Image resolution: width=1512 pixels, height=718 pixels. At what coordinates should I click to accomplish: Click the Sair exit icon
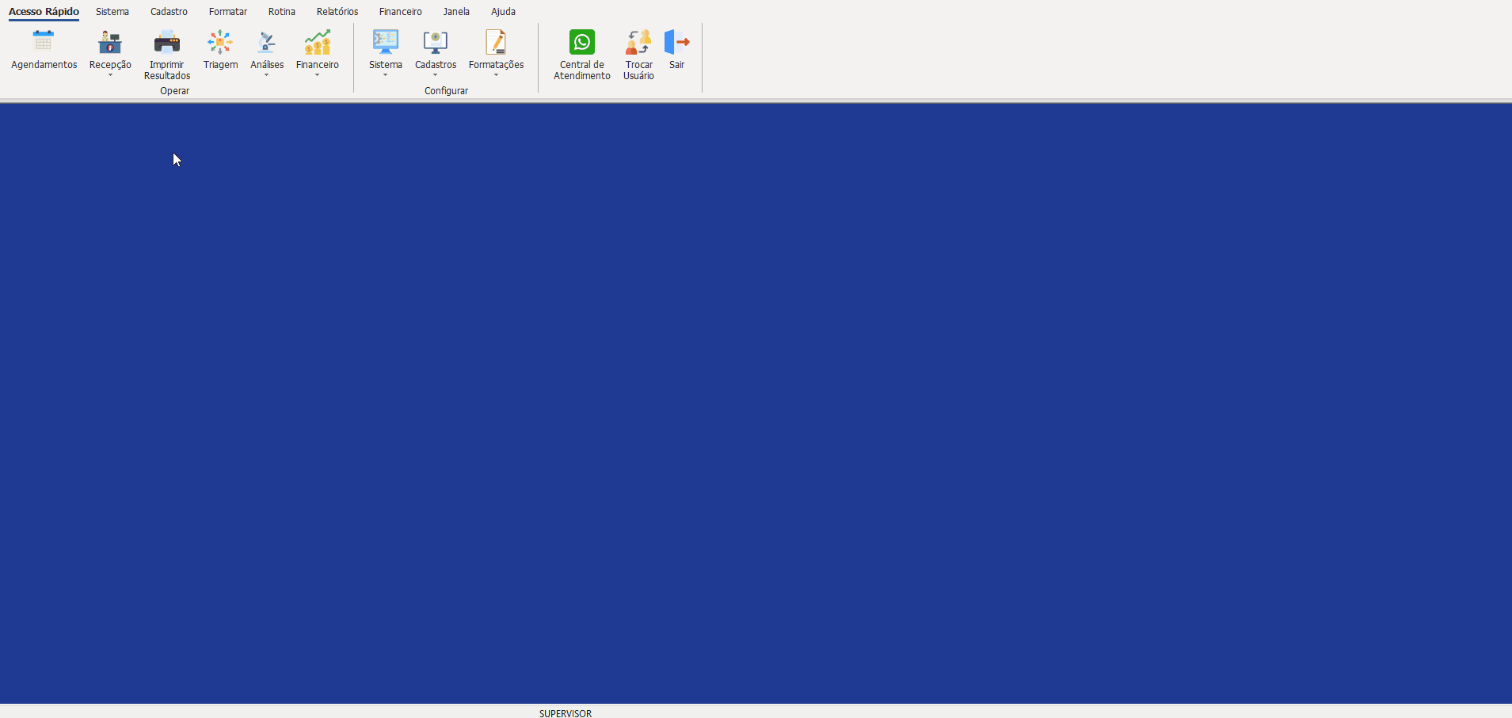[x=676, y=42]
